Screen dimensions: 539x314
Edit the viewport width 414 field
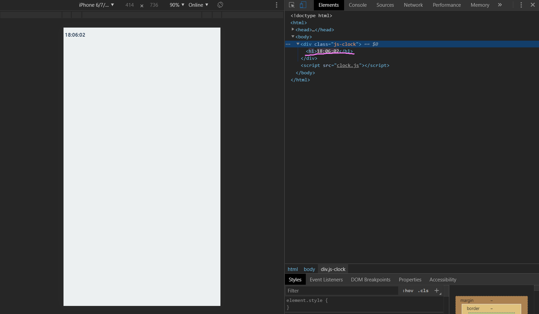[x=130, y=5]
